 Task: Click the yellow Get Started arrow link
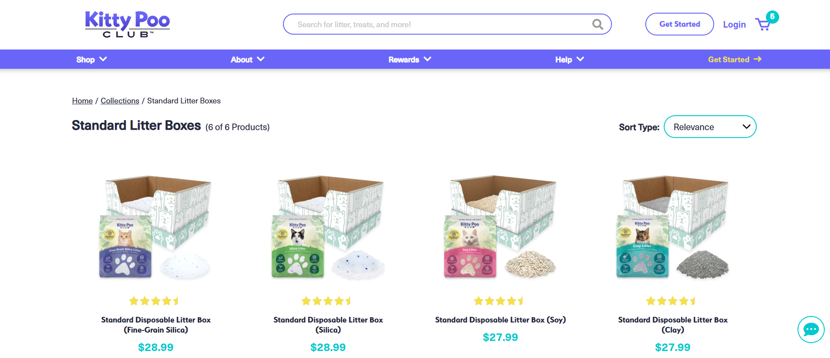(734, 60)
